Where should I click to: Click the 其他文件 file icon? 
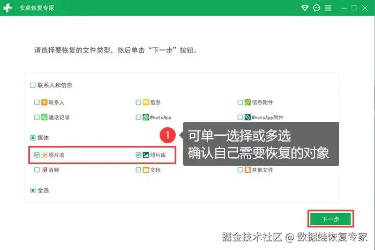pyautogui.click(x=247, y=170)
